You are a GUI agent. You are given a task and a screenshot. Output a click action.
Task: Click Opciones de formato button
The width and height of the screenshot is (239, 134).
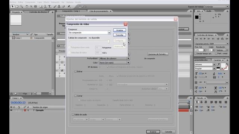click(x=158, y=54)
